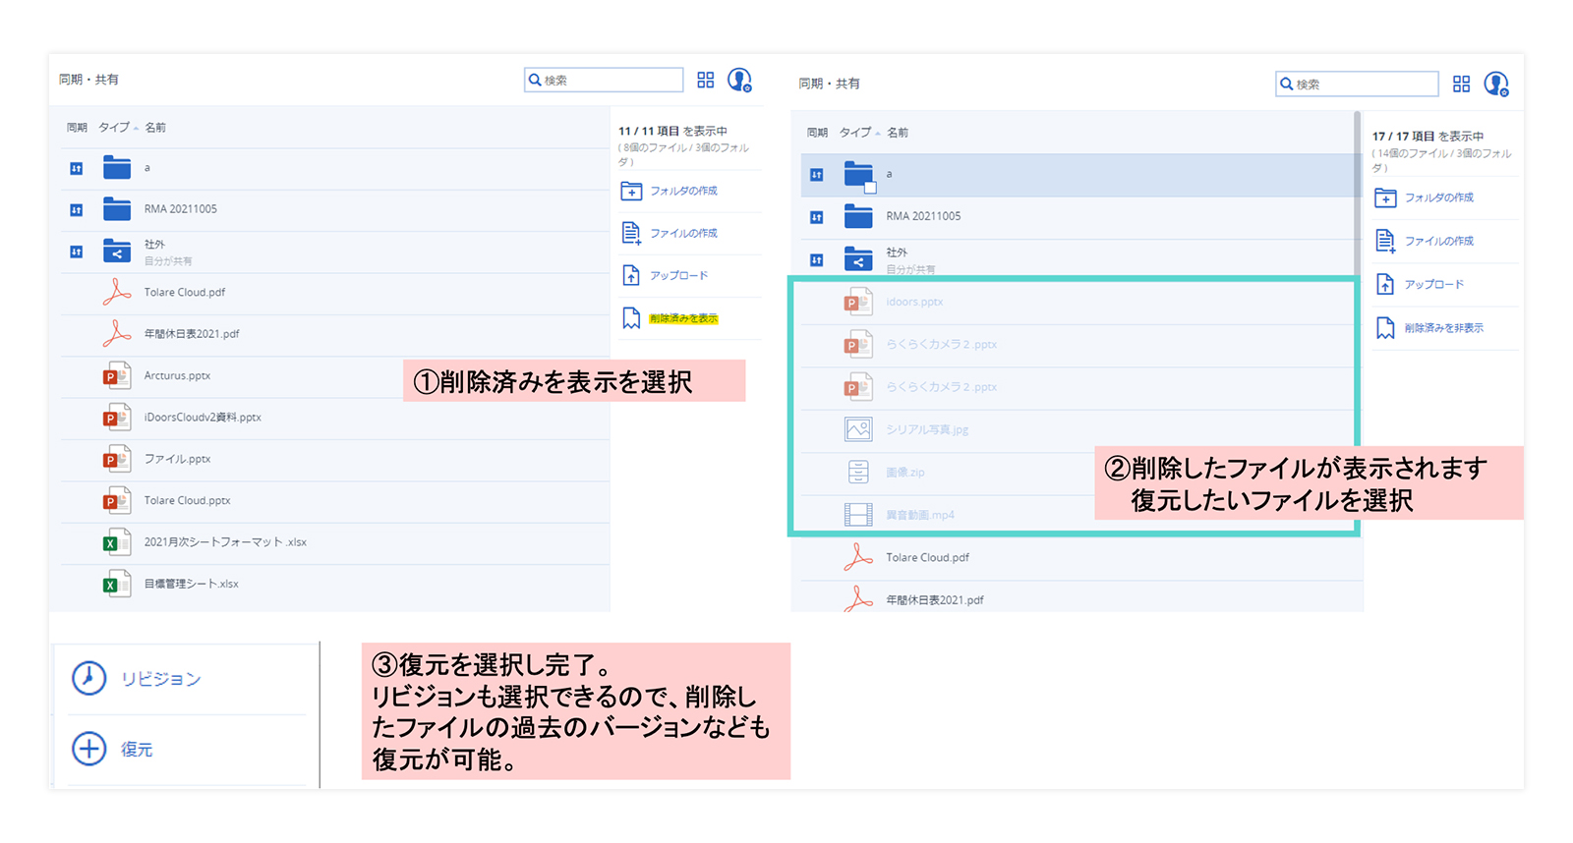Click the Tolare Cloud.pdf icon in left list
This screenshot has width=1573, height=843.
(117, 293)
